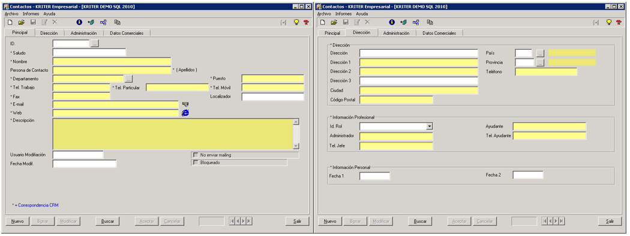This screenshot has width=630, height=236.
Task: Click lookup button next to País field
Action: point(541,53)
